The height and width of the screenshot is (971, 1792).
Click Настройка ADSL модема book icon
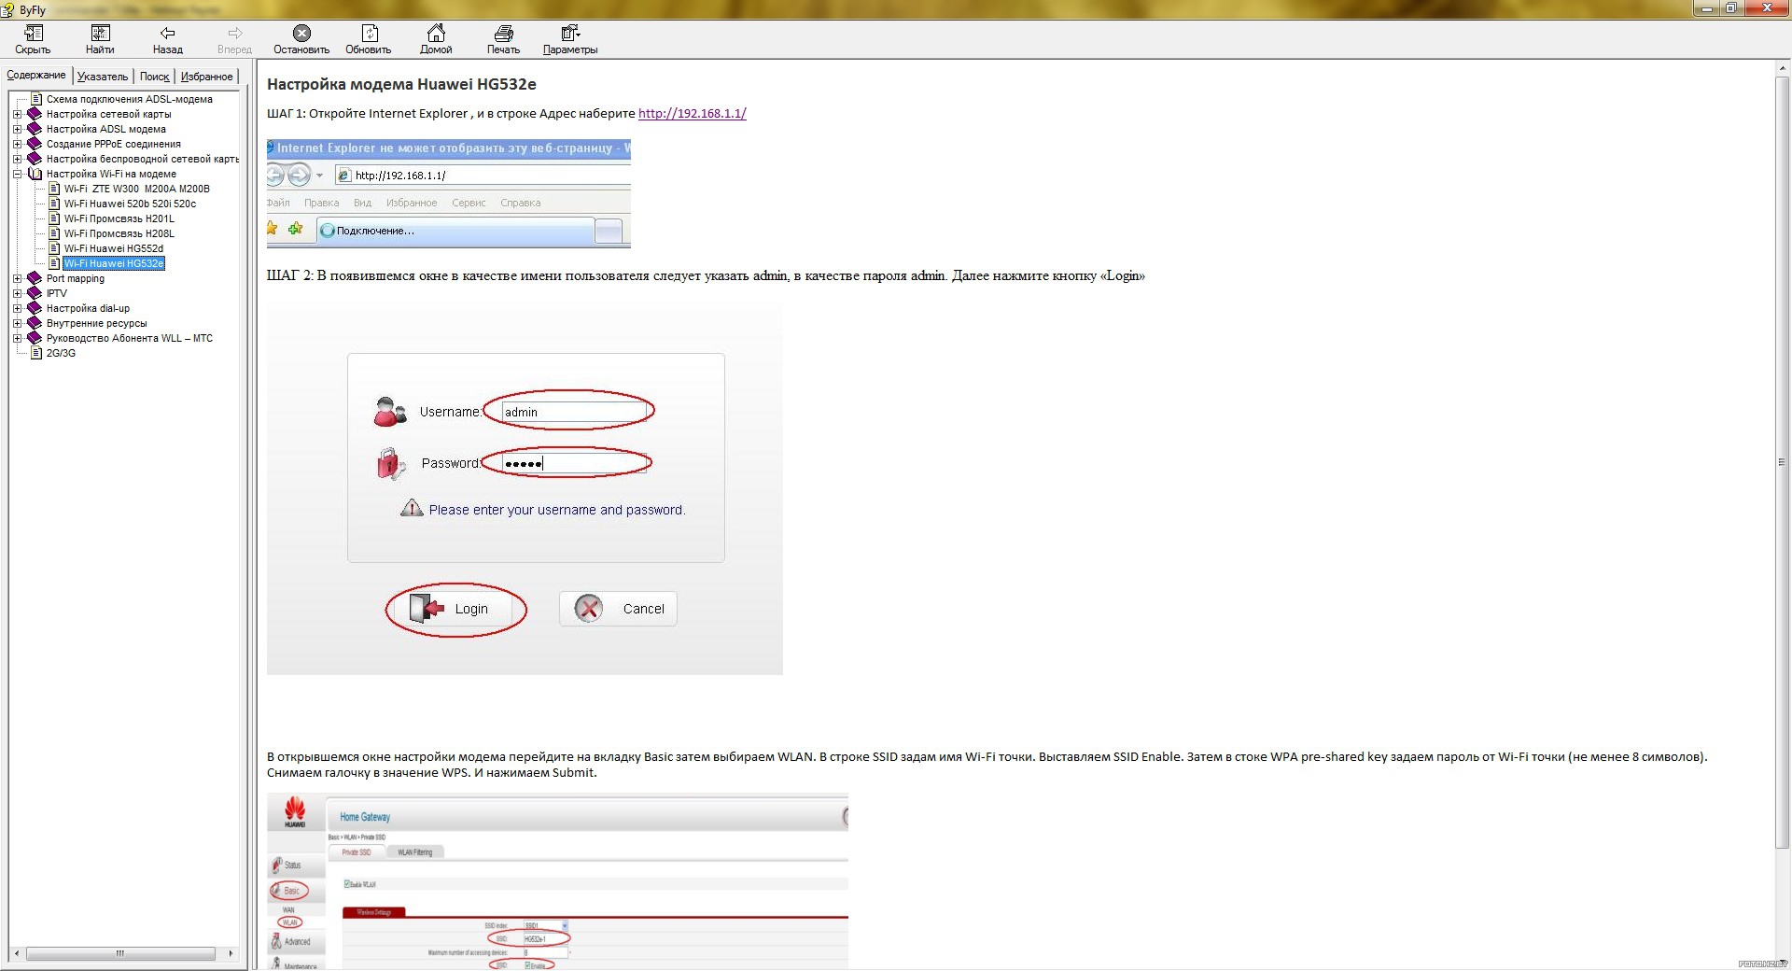point(35,129)
